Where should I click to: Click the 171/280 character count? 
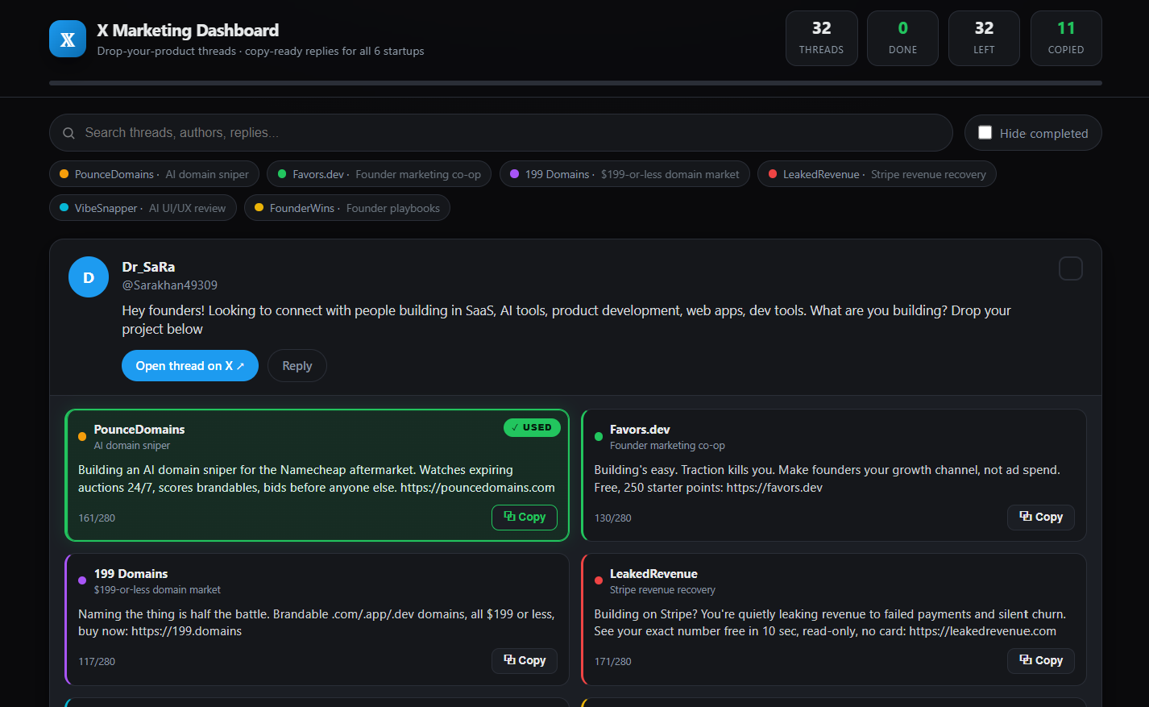613,662
